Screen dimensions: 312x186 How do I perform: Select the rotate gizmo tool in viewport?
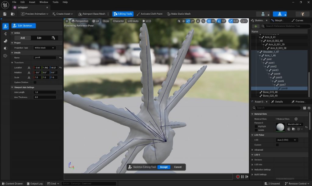[188, 21]
